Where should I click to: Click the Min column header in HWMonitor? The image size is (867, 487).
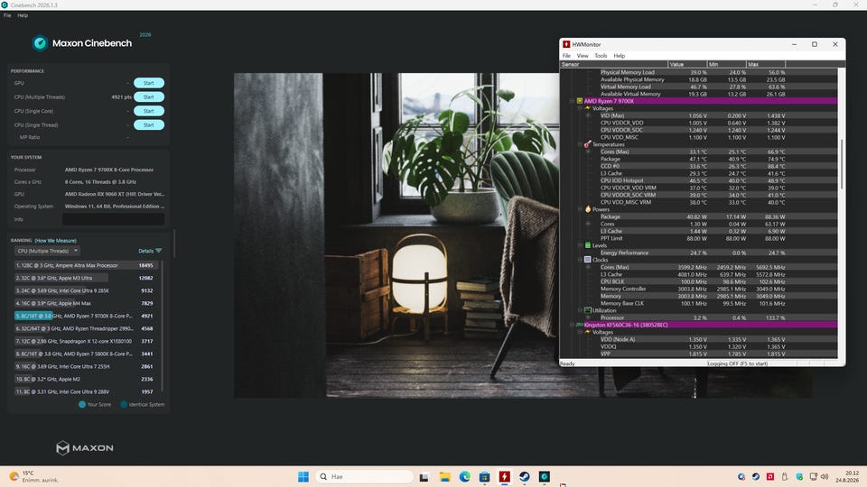pyautogui.click(x=726, y=64)
